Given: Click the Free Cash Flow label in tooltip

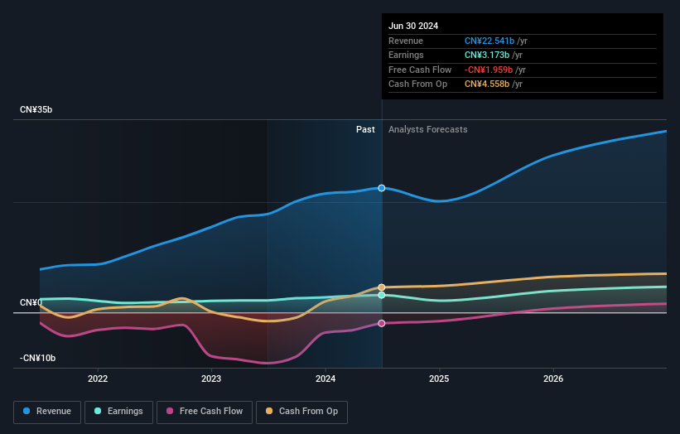Looking at the screenshot, I should [420, 70].
